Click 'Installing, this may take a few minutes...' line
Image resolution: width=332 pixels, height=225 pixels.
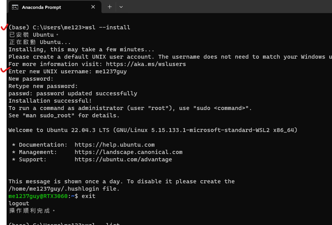pyautogui.click(x=81, y=49)
